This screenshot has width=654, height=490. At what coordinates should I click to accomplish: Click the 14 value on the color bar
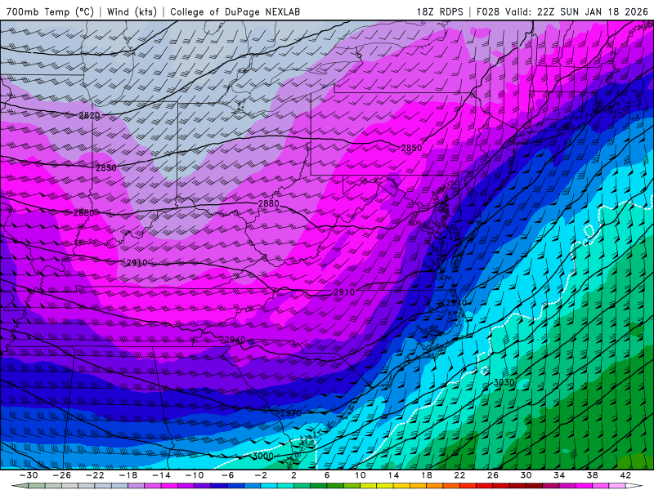[x=393, y=475]
